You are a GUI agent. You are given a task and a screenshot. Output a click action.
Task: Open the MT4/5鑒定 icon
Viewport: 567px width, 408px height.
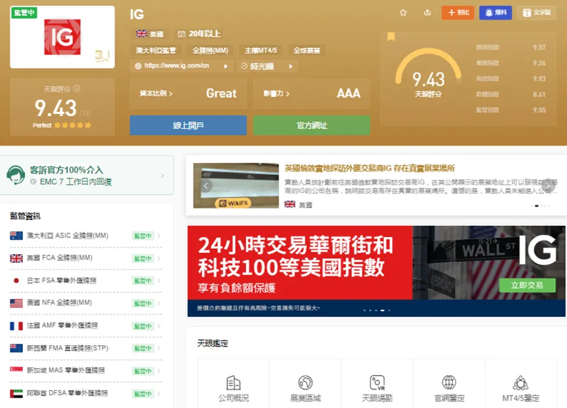(x=520, y=382)
